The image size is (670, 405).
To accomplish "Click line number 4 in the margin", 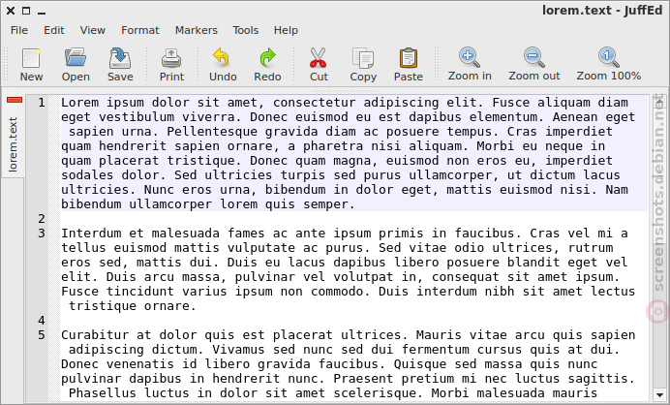I will [x=42, y=321].
